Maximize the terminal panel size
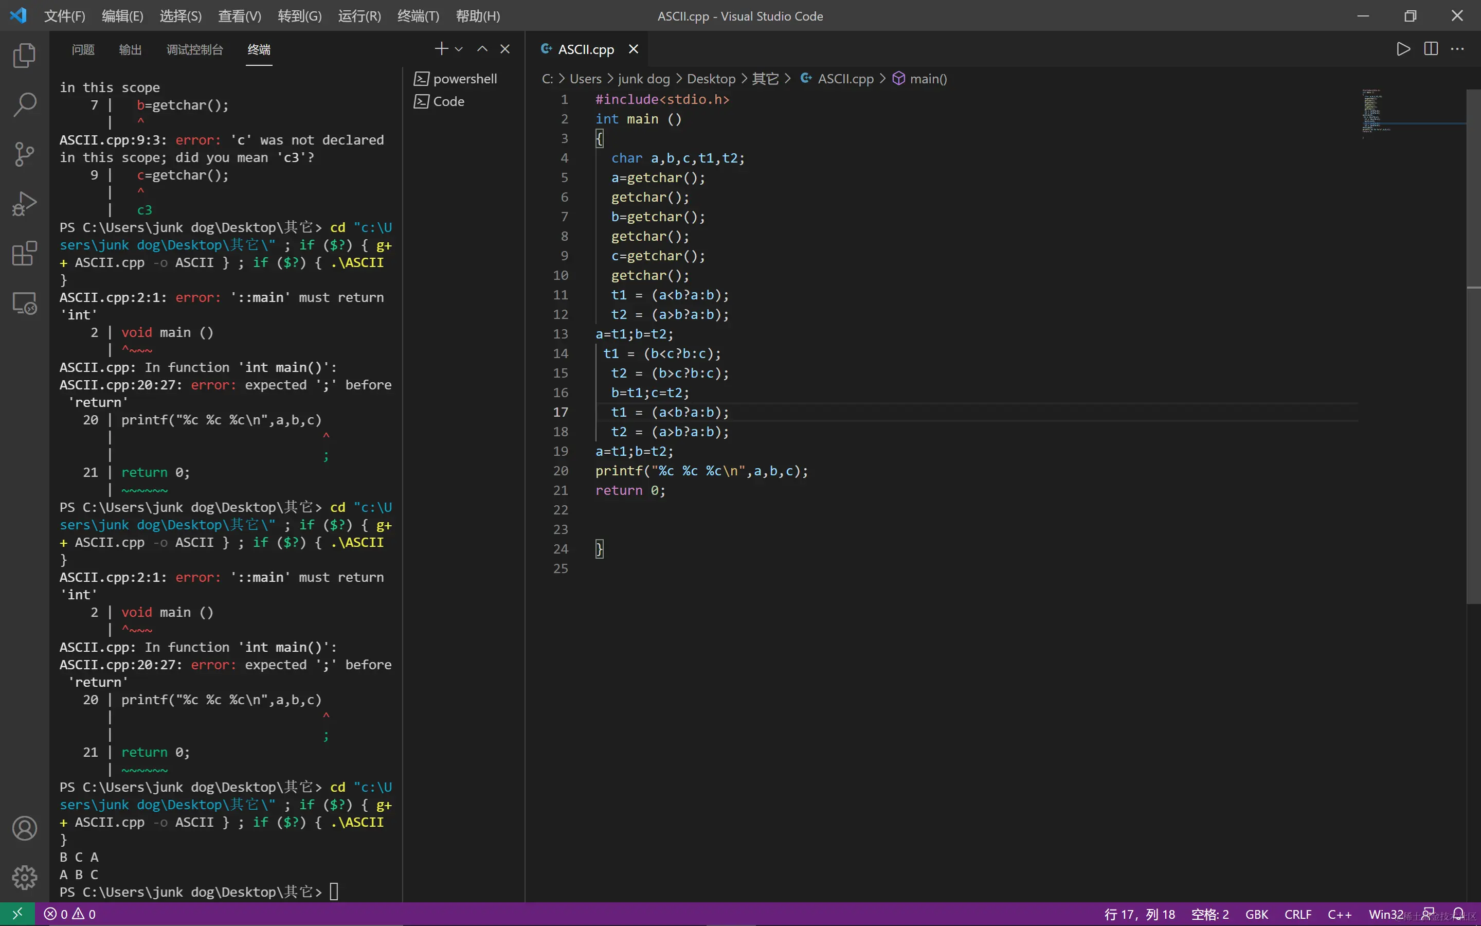The width and height of the screenshot is (1481, 926). 482,49
